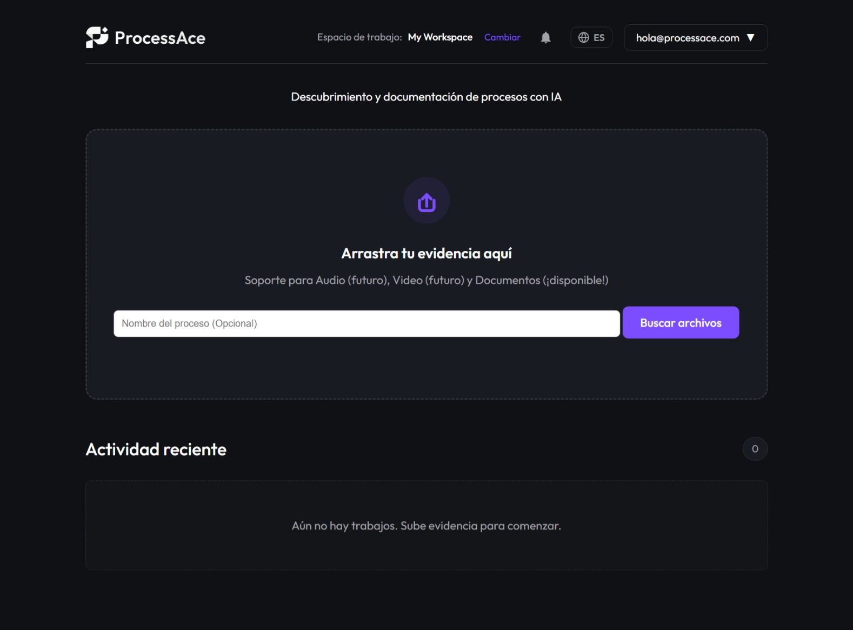Click the "Espacio de trabajo:" label
The height and width of the screenshot is (630, 853).
pos(359,37)
